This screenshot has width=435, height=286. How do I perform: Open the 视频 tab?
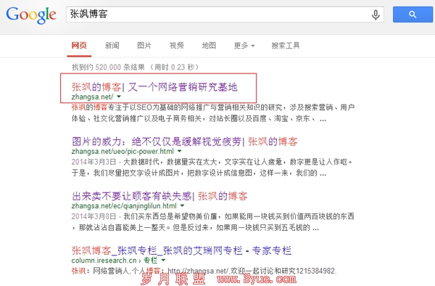pyautogui.click(x=177, y=46)
